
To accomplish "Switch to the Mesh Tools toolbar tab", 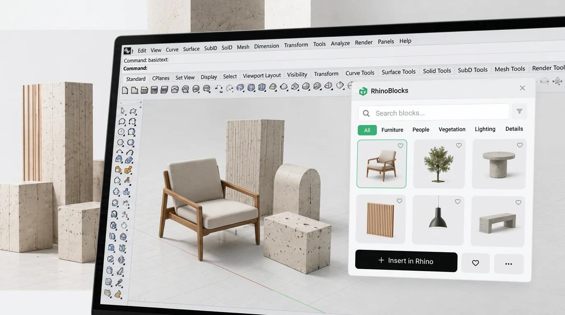I will [x=510, y=69].
